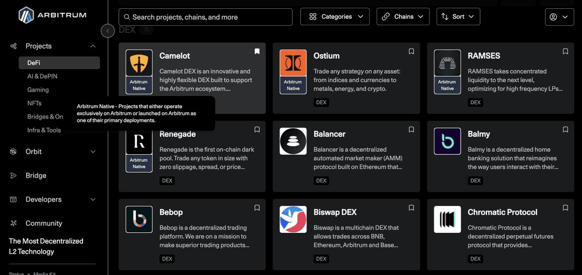Click DEX tag on Bebop card
582x275 pixels.
(167, 259)
